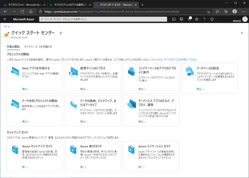This screenshot has width=249, height=178.
Task: Open Cloud Shell from the top bar
Action: (x=174, y=19)
